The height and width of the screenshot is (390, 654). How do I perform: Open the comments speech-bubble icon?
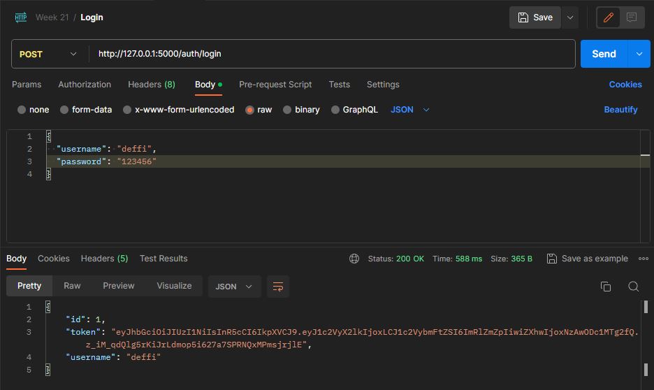pos(632,17)
